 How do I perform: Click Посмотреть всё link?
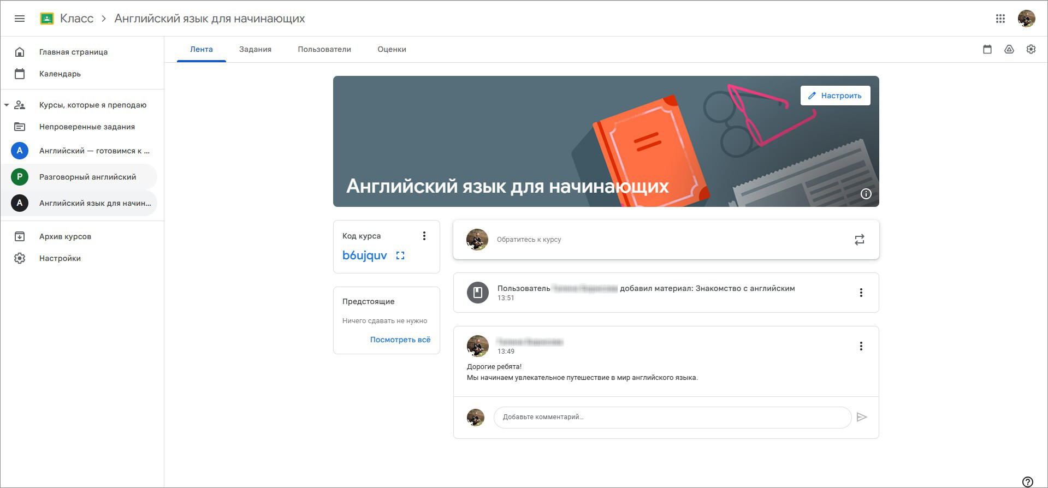[400, 340]
